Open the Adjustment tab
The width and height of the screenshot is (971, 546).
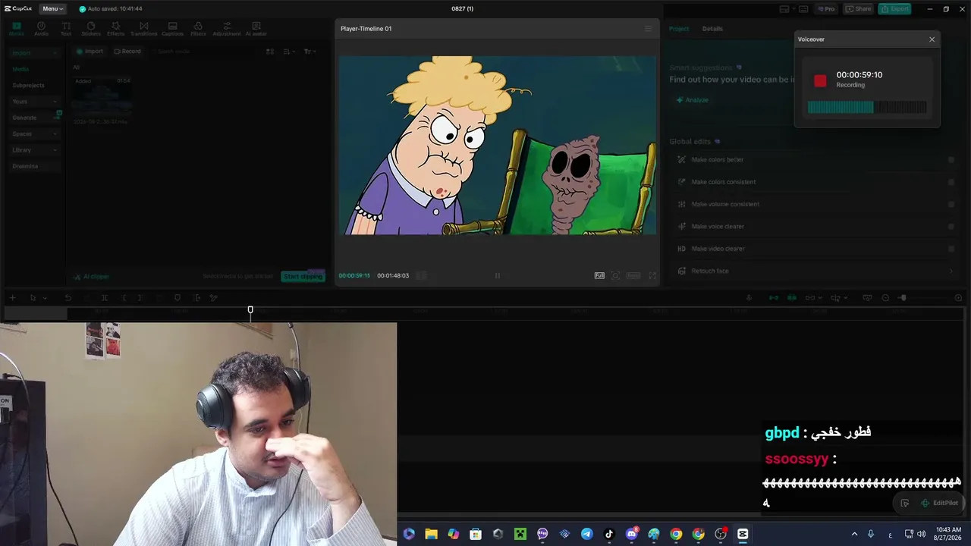227,29
